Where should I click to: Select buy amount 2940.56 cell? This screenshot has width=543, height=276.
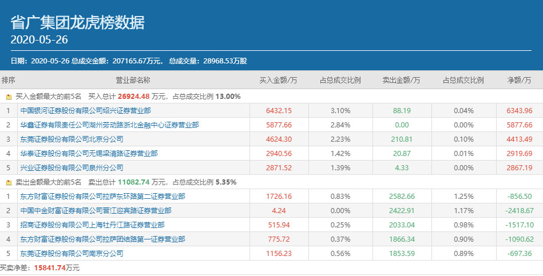click(279, 153)
